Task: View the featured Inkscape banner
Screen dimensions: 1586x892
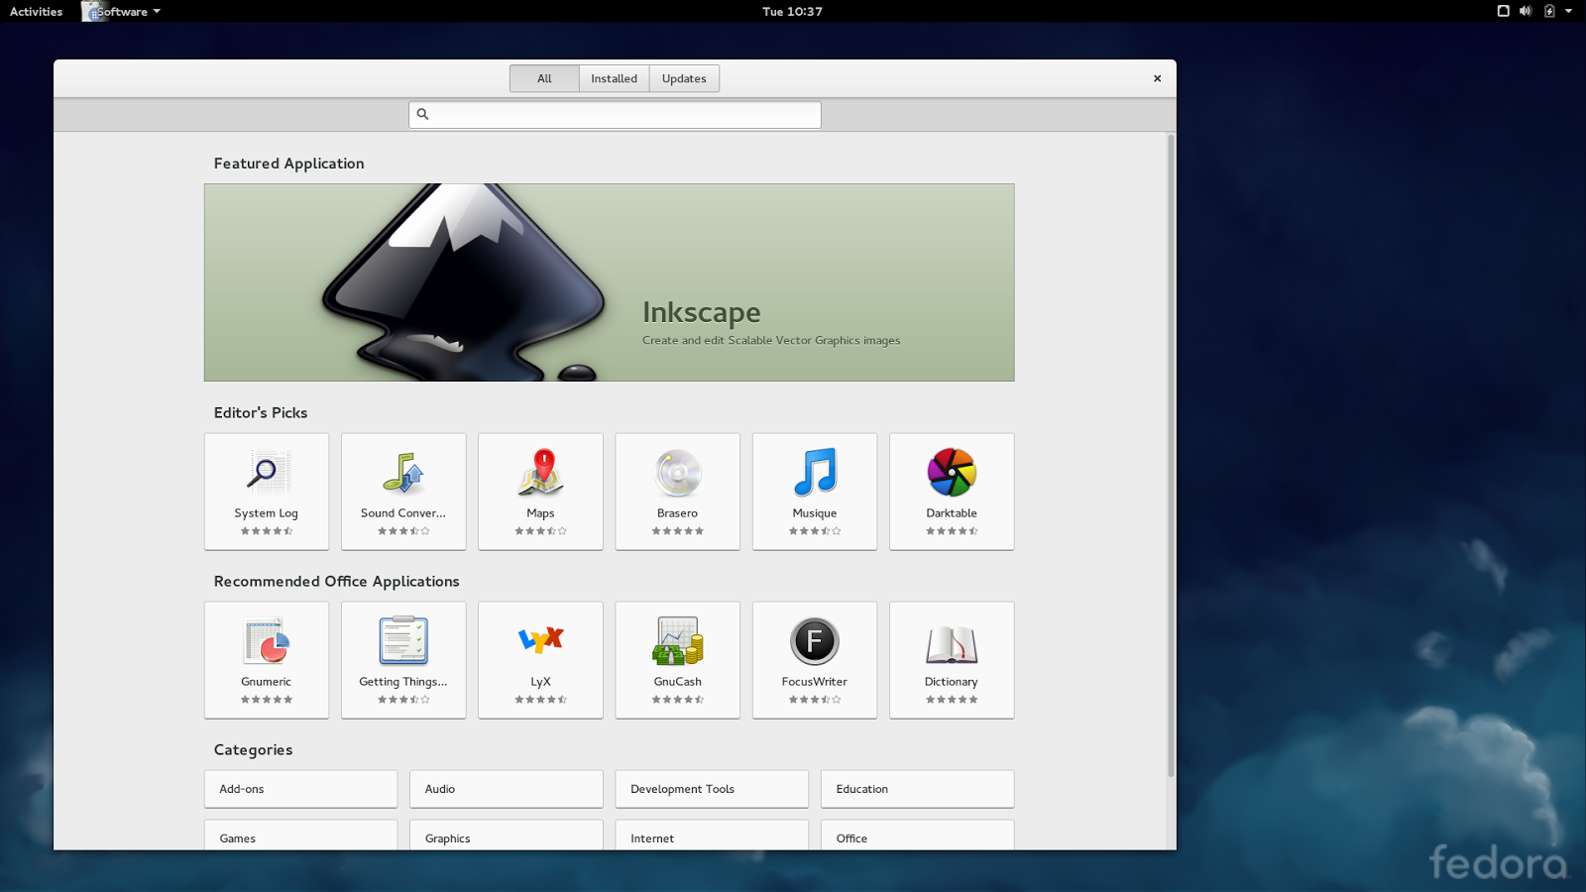Action: coord(609,282)
